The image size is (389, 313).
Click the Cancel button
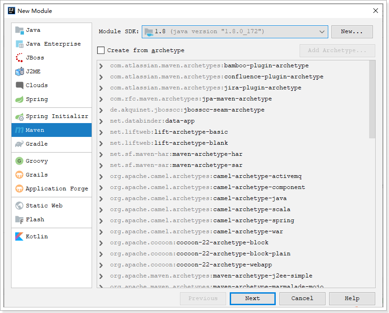point(302,298)
